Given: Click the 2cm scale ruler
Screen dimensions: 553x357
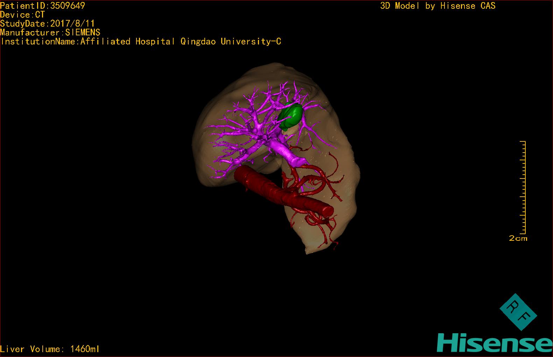Looking at the screenshot, I should [522, 187].
